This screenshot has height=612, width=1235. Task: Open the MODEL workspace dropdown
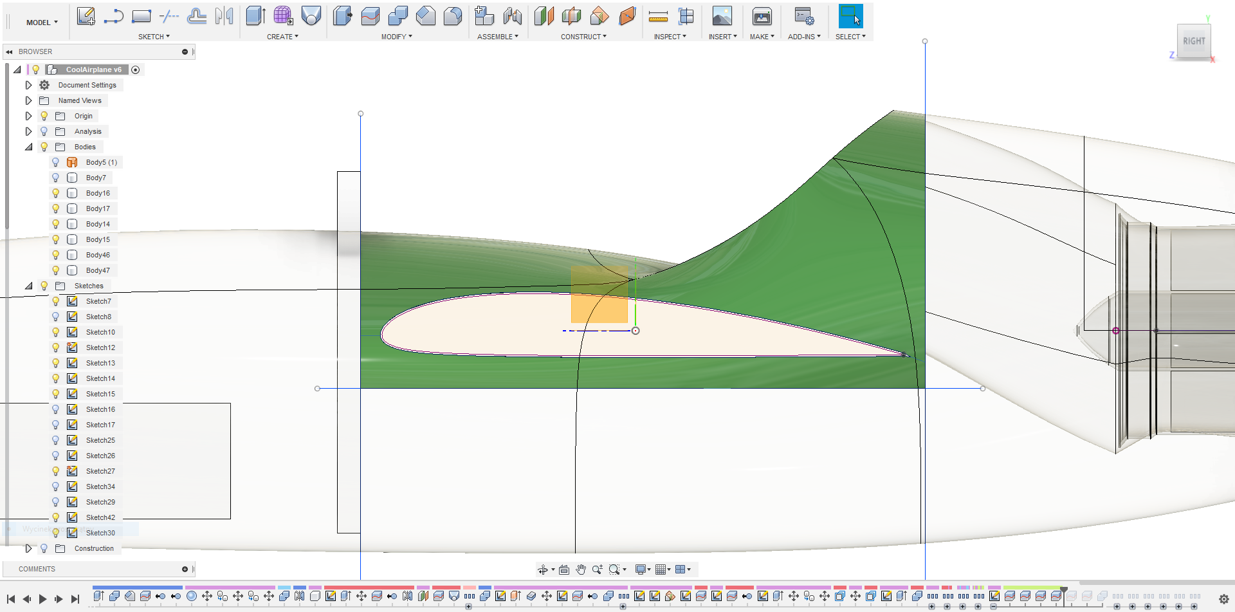tap(42, 23)
